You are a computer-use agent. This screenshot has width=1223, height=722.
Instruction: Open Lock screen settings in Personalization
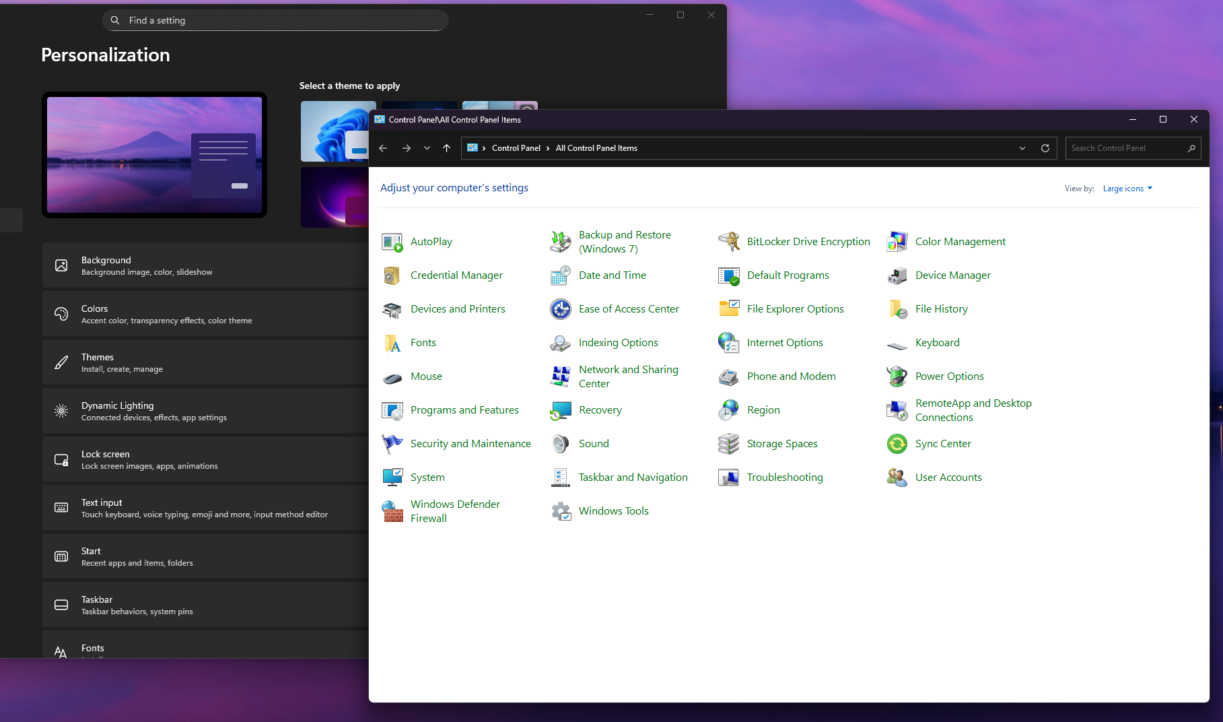click(205, 459)
